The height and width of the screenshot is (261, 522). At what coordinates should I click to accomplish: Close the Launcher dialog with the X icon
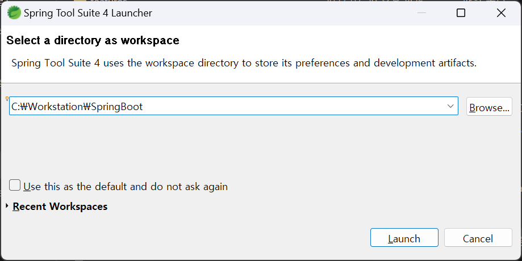[x=501, y=13]
